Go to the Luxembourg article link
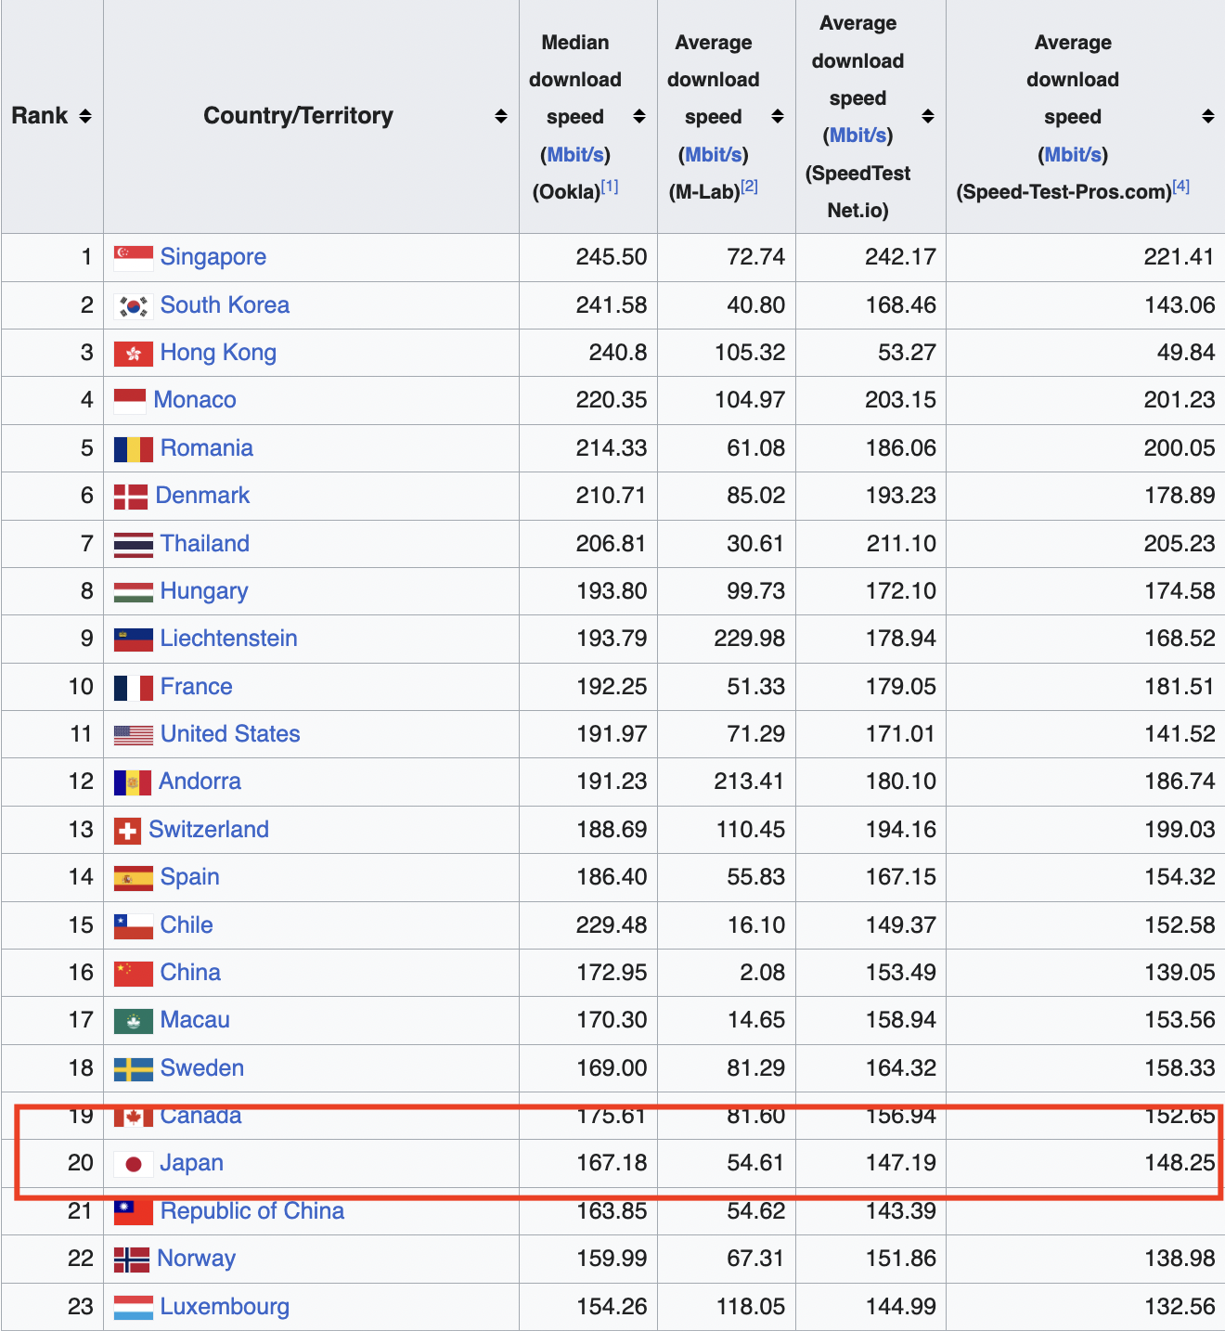Screen dimensions: 1225x1331 click(x=225, y=1307)
